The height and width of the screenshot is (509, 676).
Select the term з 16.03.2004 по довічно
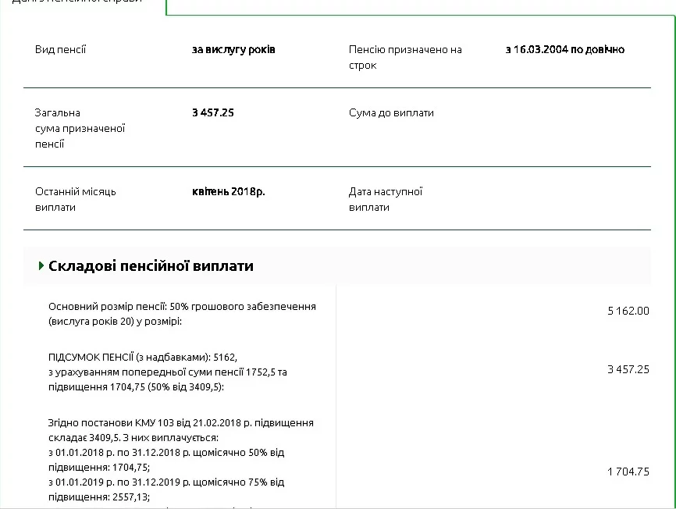(565, 49)
